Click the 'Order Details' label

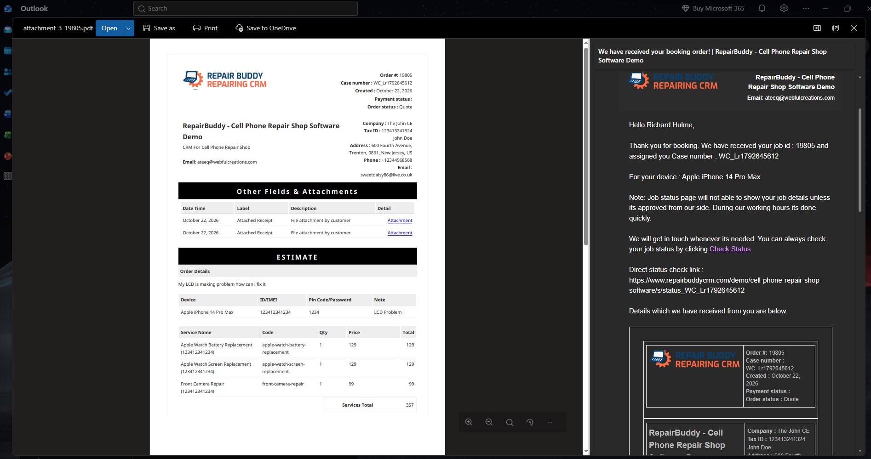tap(195, 272)
